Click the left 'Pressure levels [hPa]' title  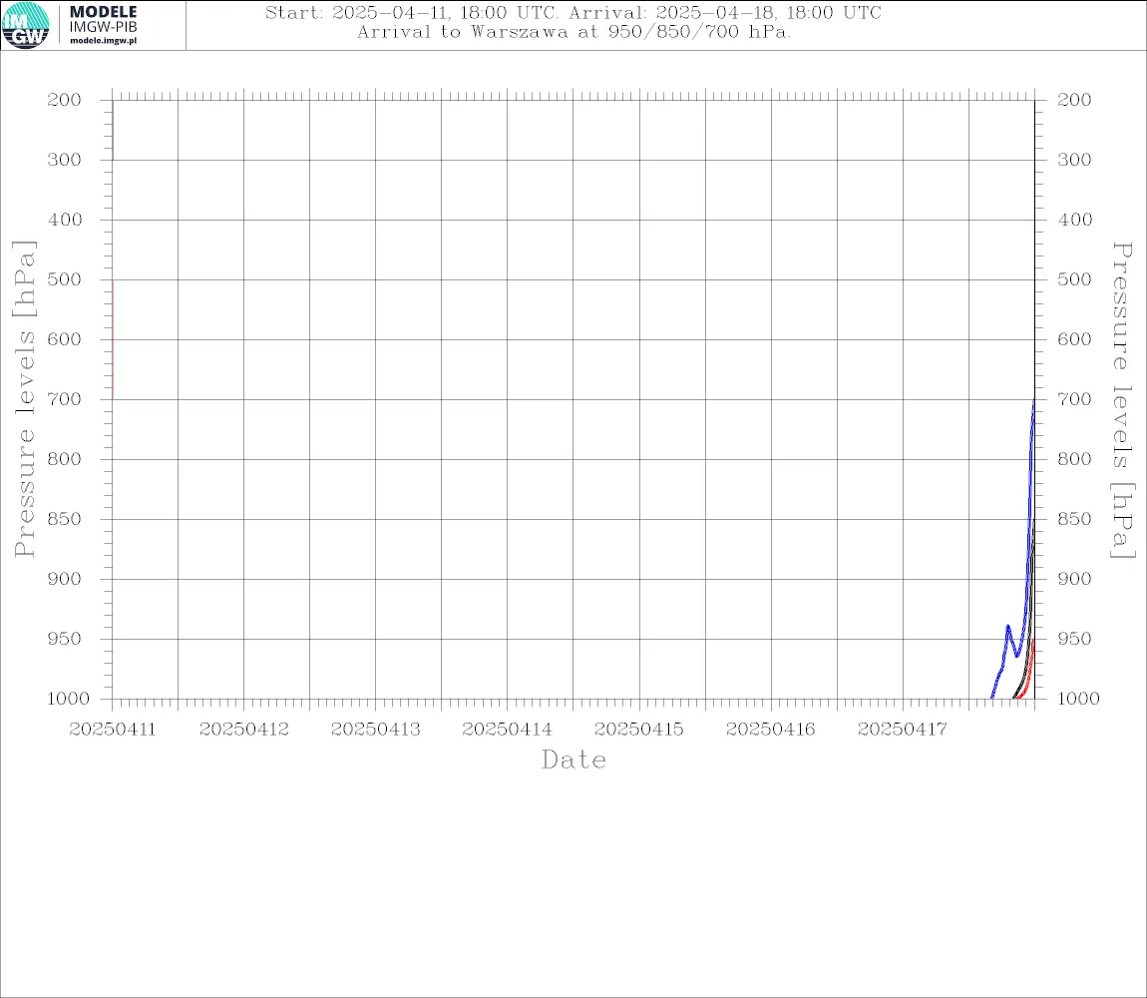[24, 399]
